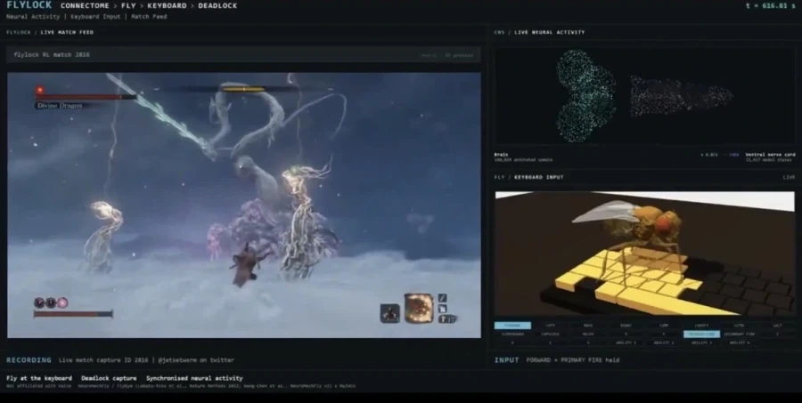Click the 'flylock RL match 2816' title bar
The width and height of the screenshot is (802, 403).
point(243,54)
